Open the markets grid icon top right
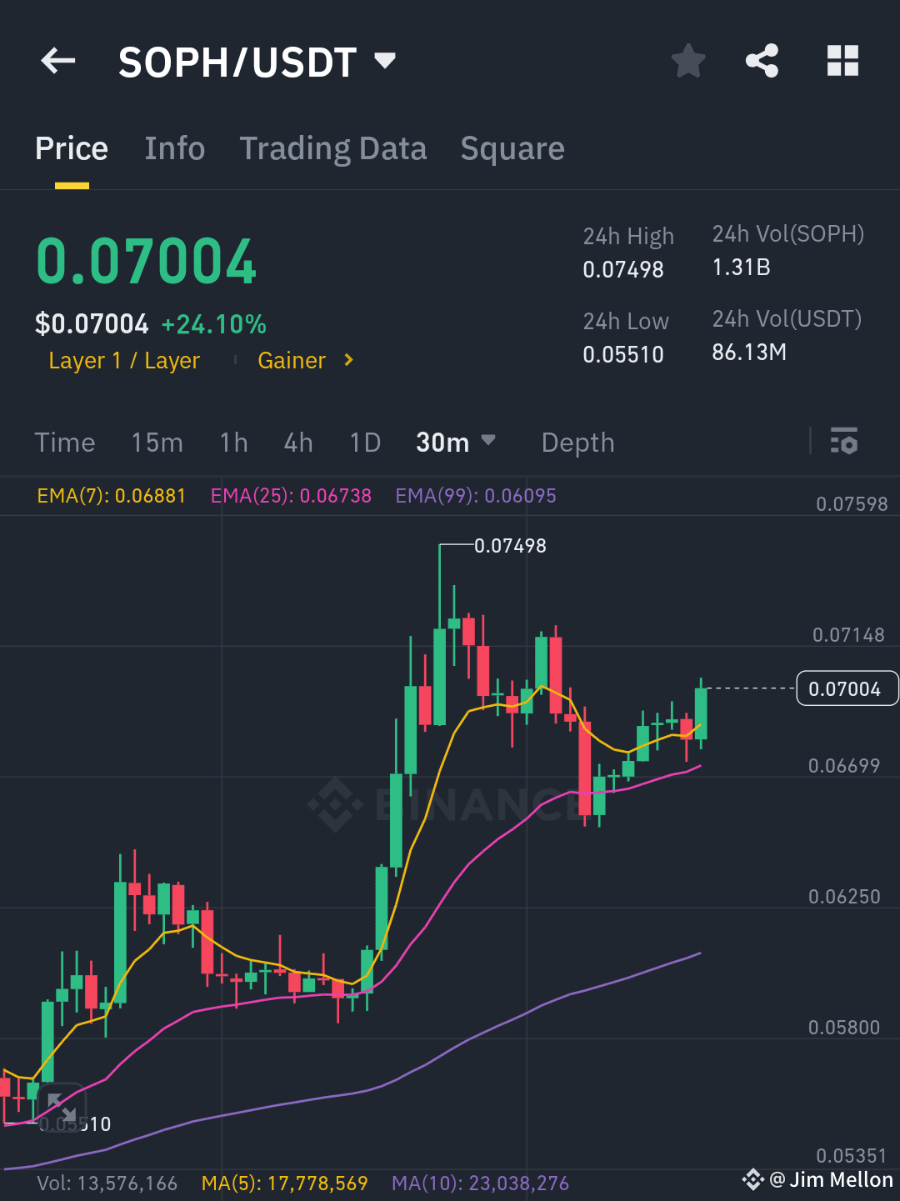This screenshot has height=1201, width=900. point(842,60)
